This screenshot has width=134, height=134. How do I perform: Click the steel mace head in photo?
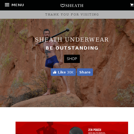pyautogui.click(x=68, y=30)
